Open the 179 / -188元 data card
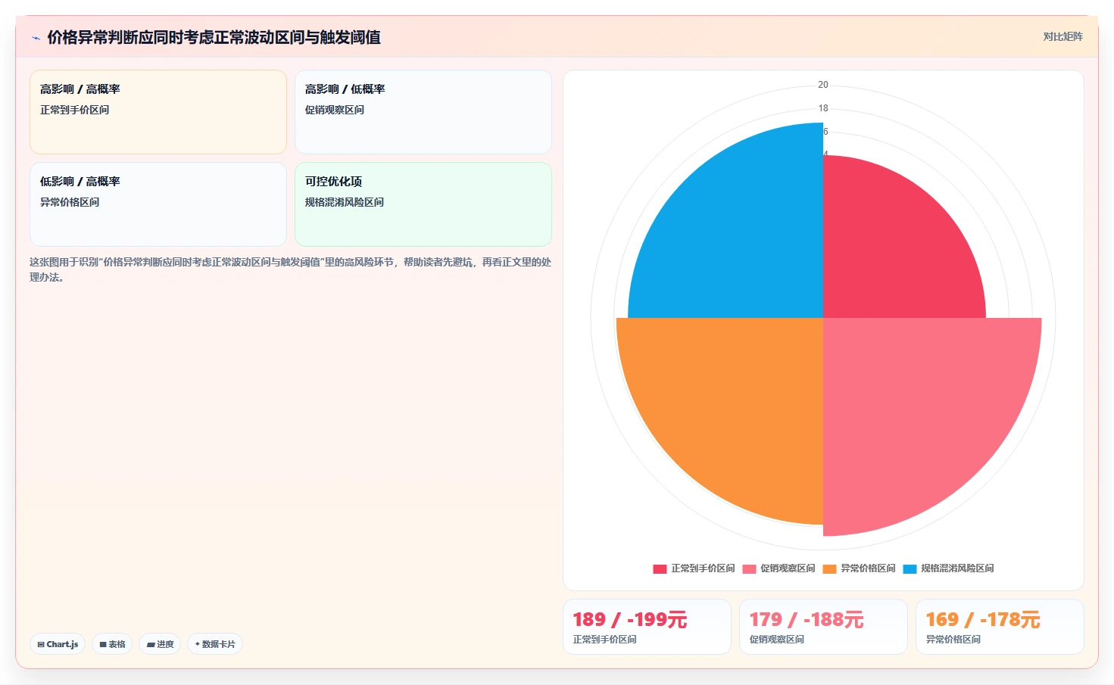The image size is (1114, 685). tap(823, 627)
